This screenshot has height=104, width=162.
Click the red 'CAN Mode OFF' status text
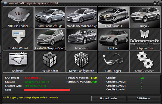[x=34, y=78]
